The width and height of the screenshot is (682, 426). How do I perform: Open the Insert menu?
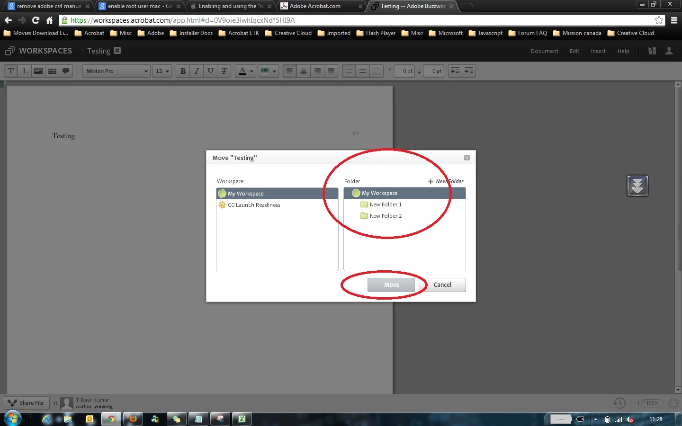tap(598, 51)
